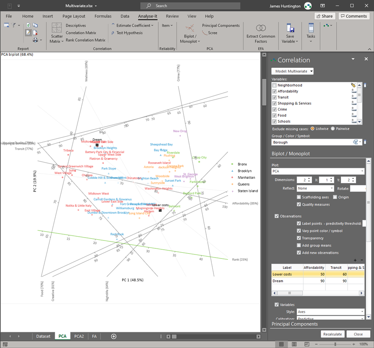374x348 pixels.
Task: Click the add new sheet button
Action: 114,336
